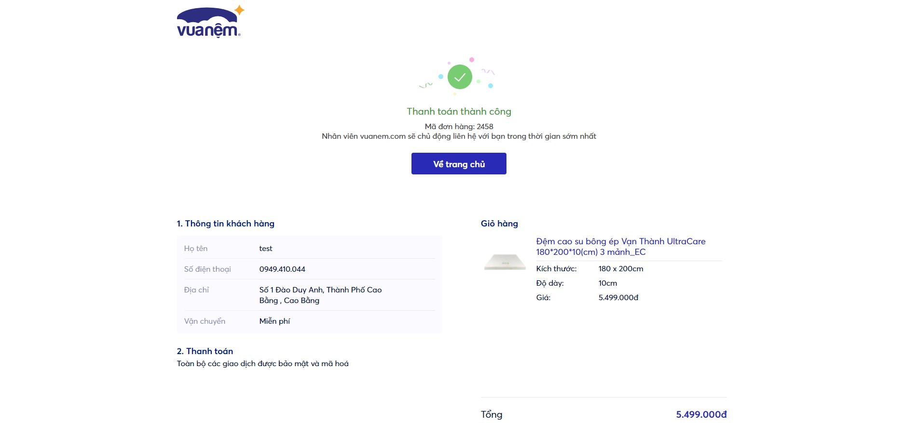The width and height of the screenshot is (916, 423).
Task: Click the Nhân viên vuanem.com contact notice
Action: point(459,136)
